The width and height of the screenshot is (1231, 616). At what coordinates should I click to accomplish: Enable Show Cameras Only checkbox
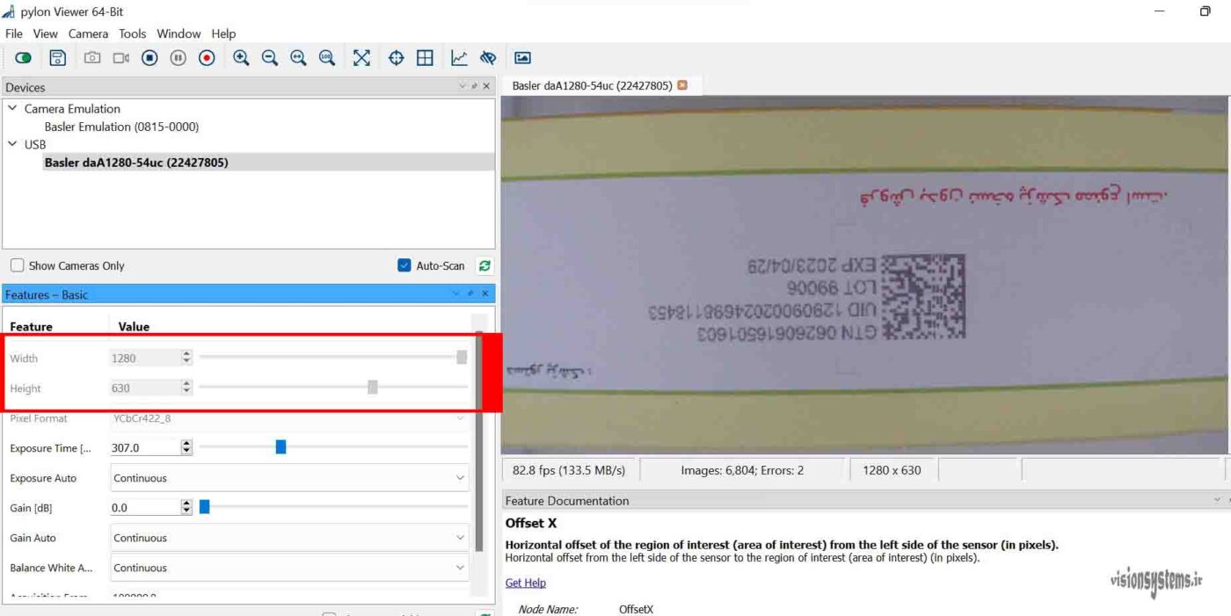[18, 265]
